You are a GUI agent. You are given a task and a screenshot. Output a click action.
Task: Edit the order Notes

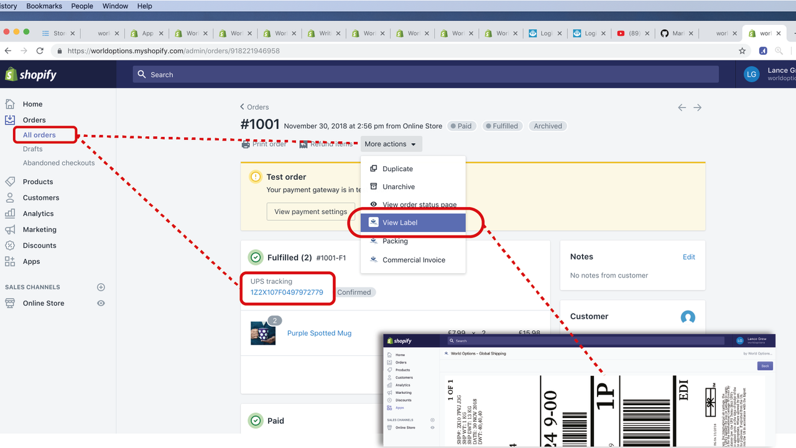pyautogui.click(x=689, y=257)
